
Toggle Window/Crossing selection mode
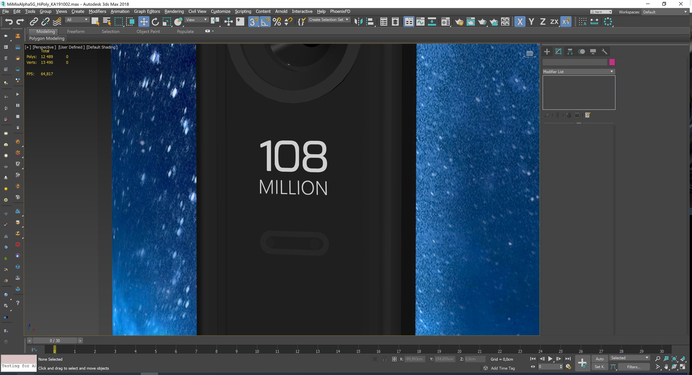click(x=130, y=22)
